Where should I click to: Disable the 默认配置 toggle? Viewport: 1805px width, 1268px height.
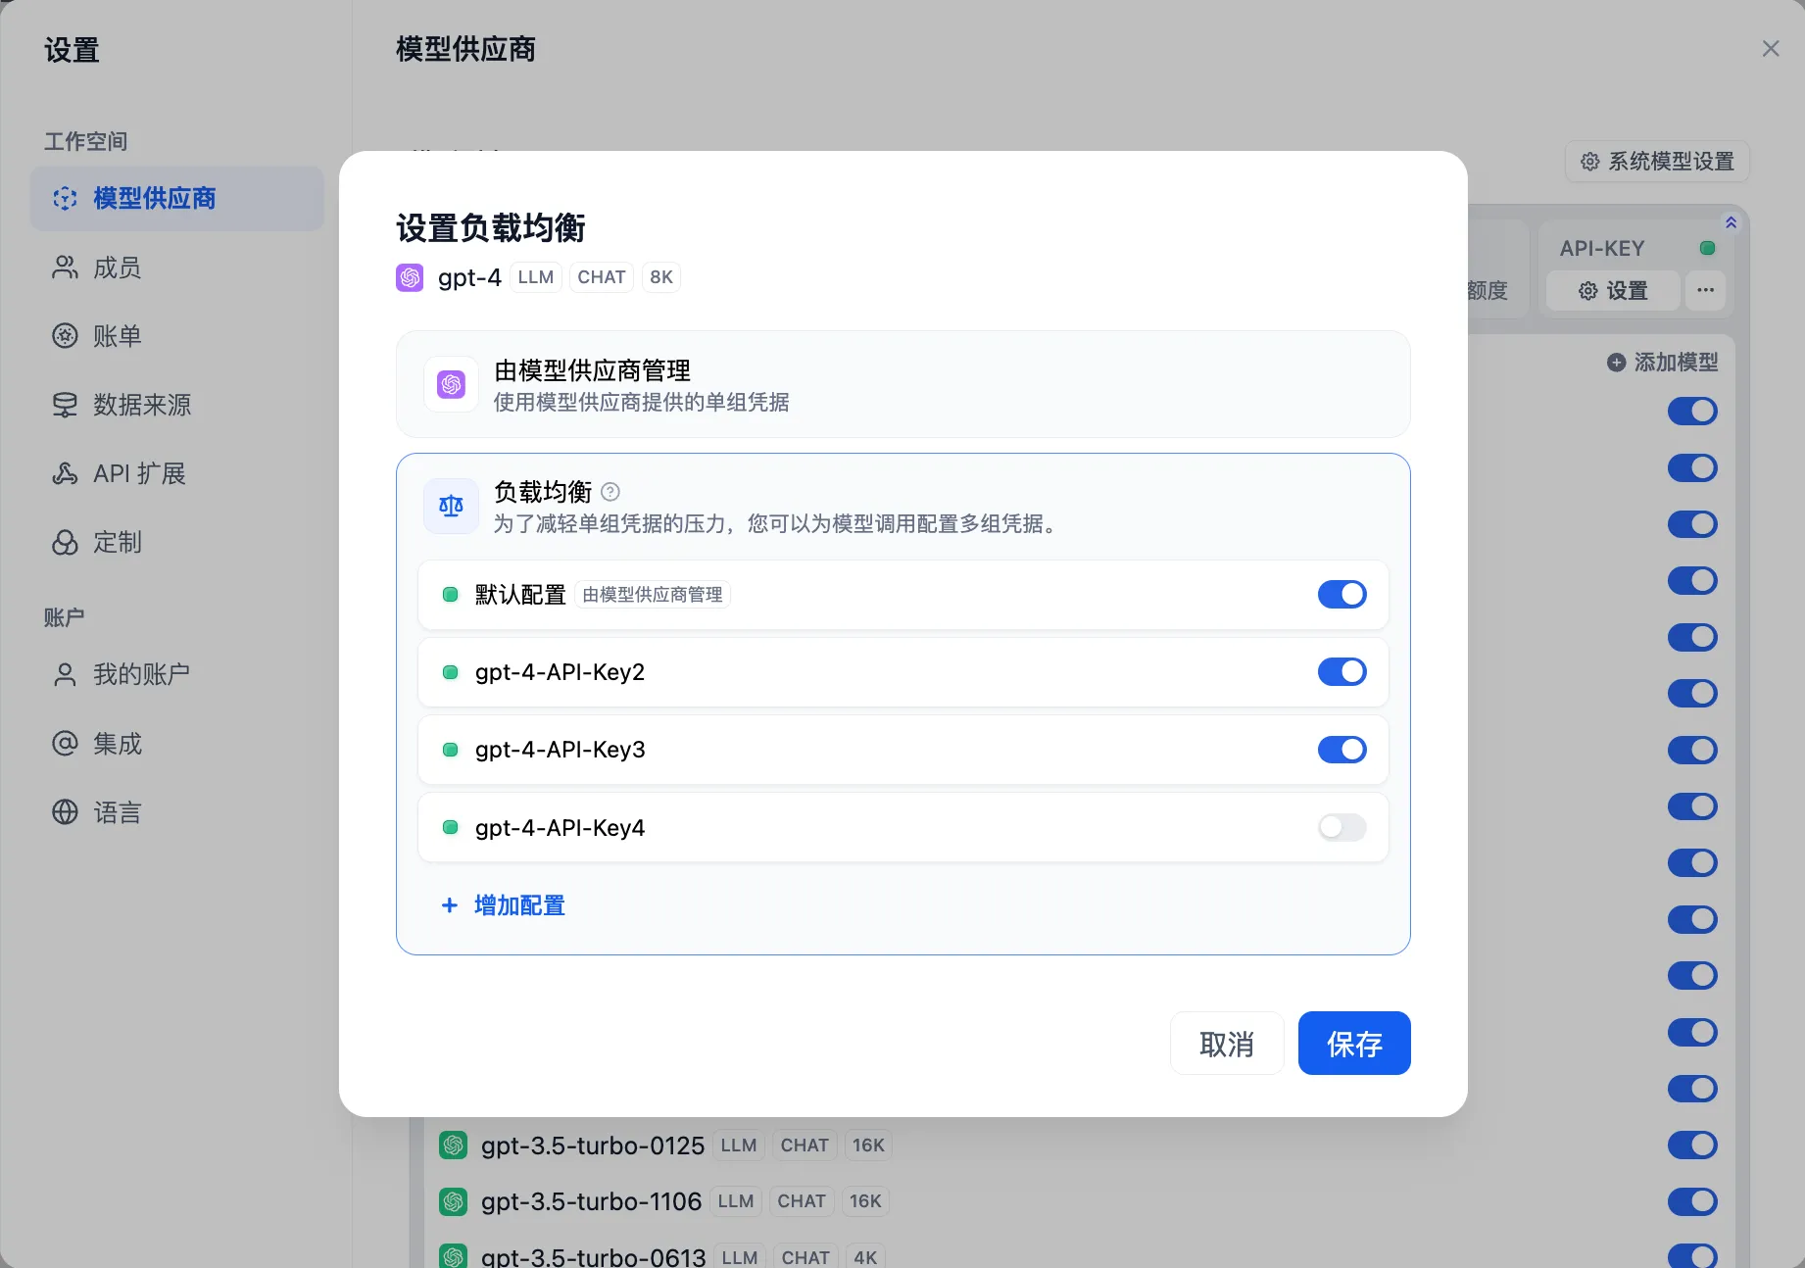pyautogui.click(x=1342, y=595)
